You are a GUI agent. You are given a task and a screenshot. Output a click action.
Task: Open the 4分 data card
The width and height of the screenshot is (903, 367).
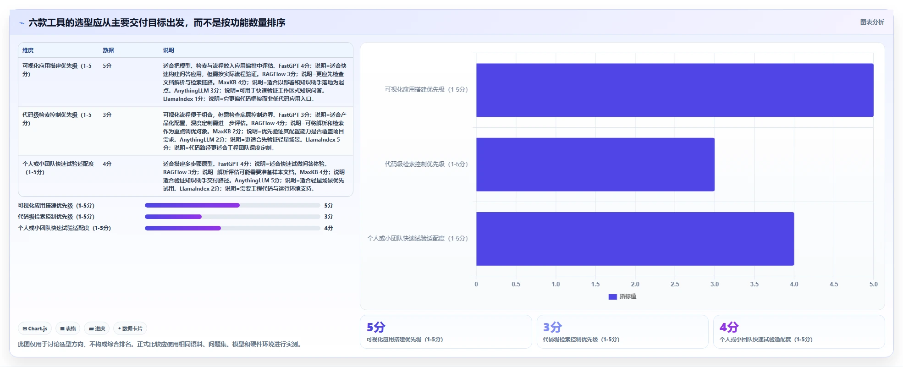tap(799, 332)
